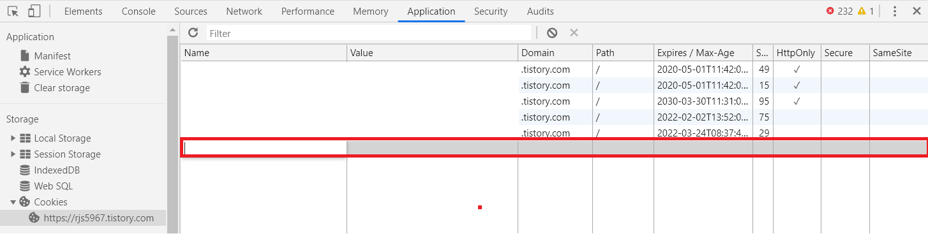
Task: Switch to the Network tab
Action: 244,11
